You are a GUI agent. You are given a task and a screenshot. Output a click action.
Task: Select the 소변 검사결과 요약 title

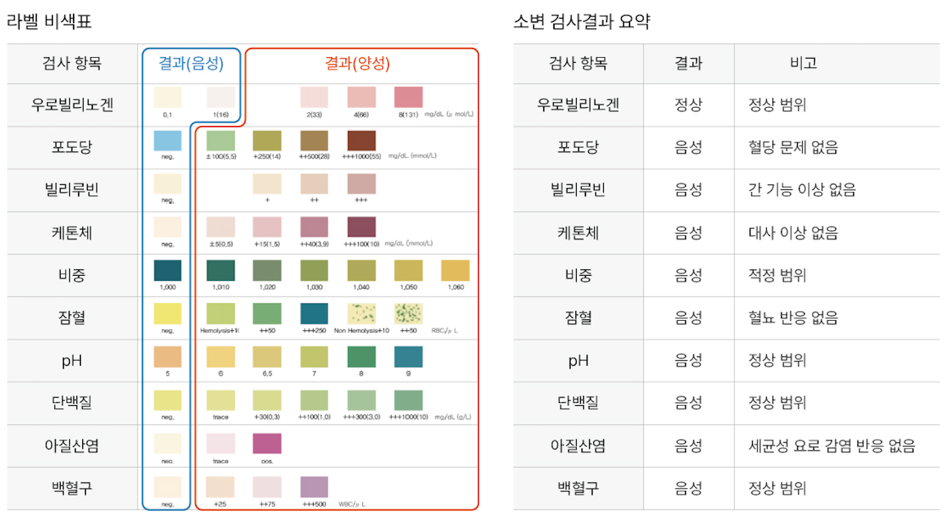[x=581, y=22]
